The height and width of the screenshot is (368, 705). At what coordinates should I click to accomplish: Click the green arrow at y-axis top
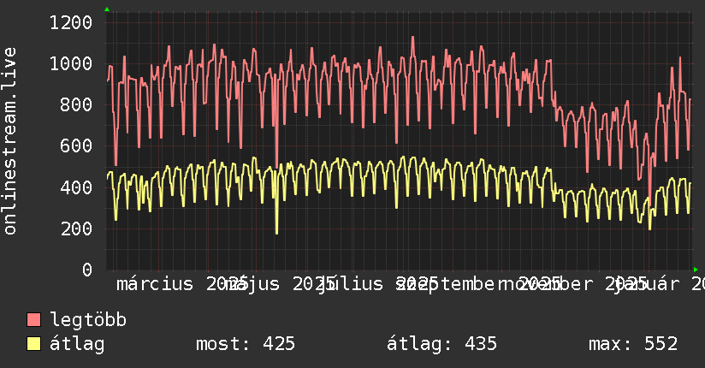[107, 9]
